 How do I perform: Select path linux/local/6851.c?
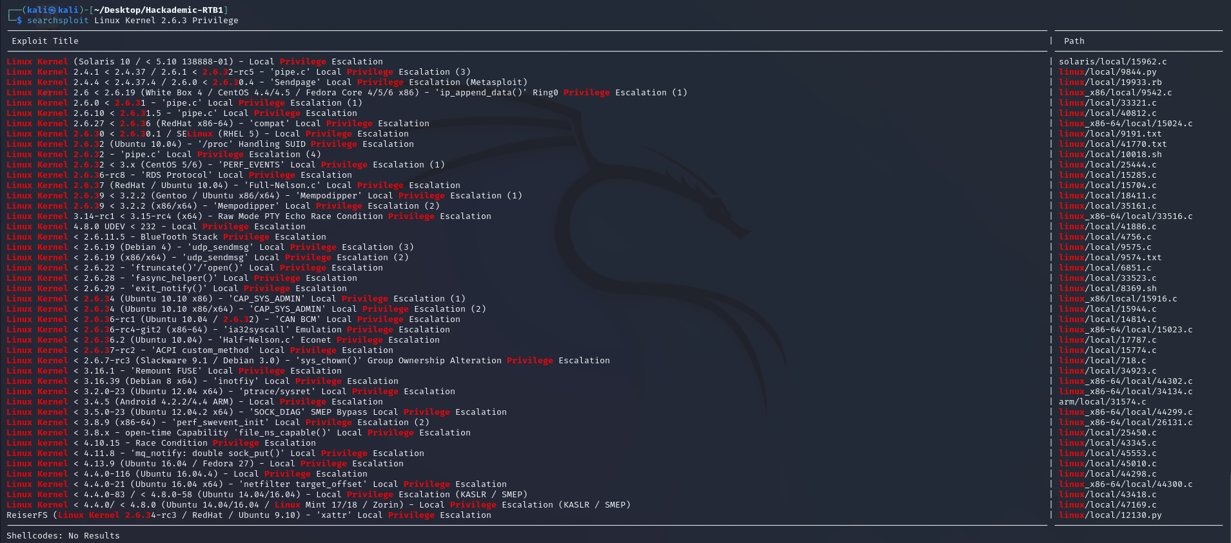click(x=1105, y=268)
